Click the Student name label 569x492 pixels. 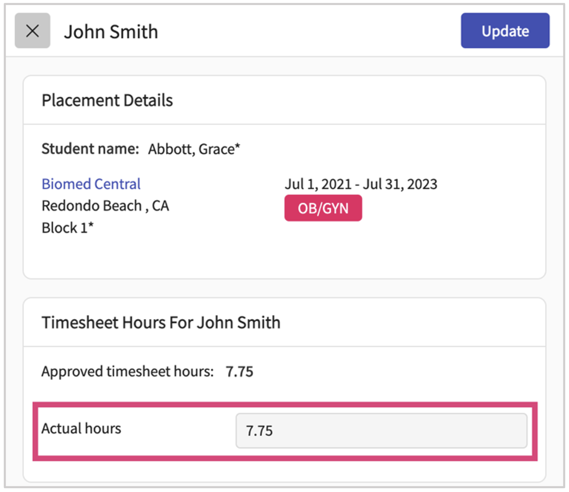[90, 149]
